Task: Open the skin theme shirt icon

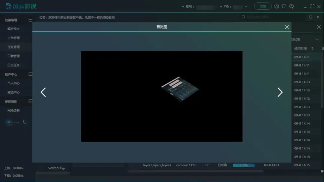Action: coord(283,6)
